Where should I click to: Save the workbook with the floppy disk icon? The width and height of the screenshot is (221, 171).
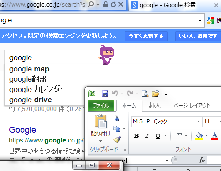(105, 93)
